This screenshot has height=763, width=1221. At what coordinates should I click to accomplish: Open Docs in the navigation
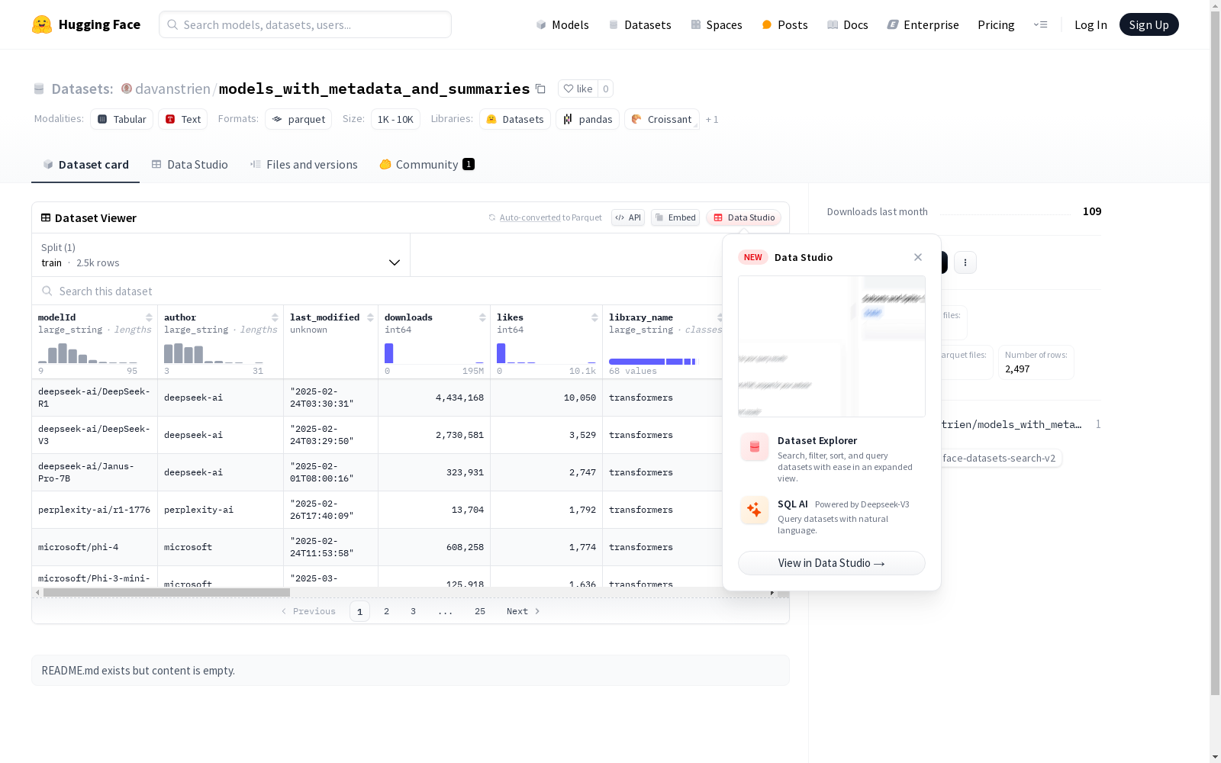pos(848,24)
